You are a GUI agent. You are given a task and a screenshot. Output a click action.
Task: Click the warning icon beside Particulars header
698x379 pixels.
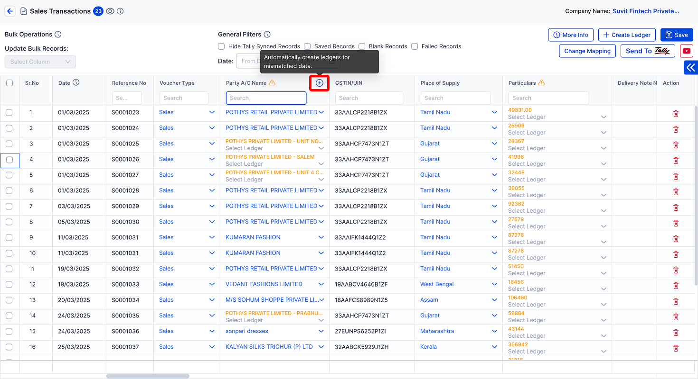coord(542,83)
